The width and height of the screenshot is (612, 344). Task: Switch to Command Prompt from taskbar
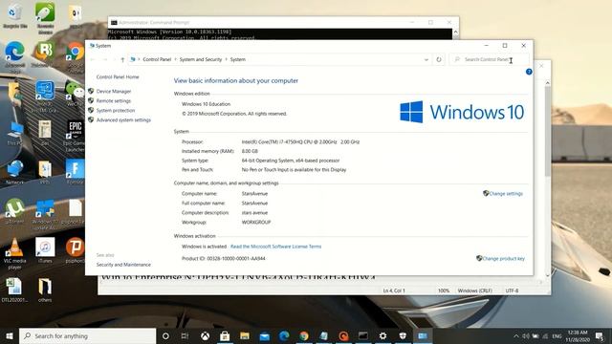(363, 335)
